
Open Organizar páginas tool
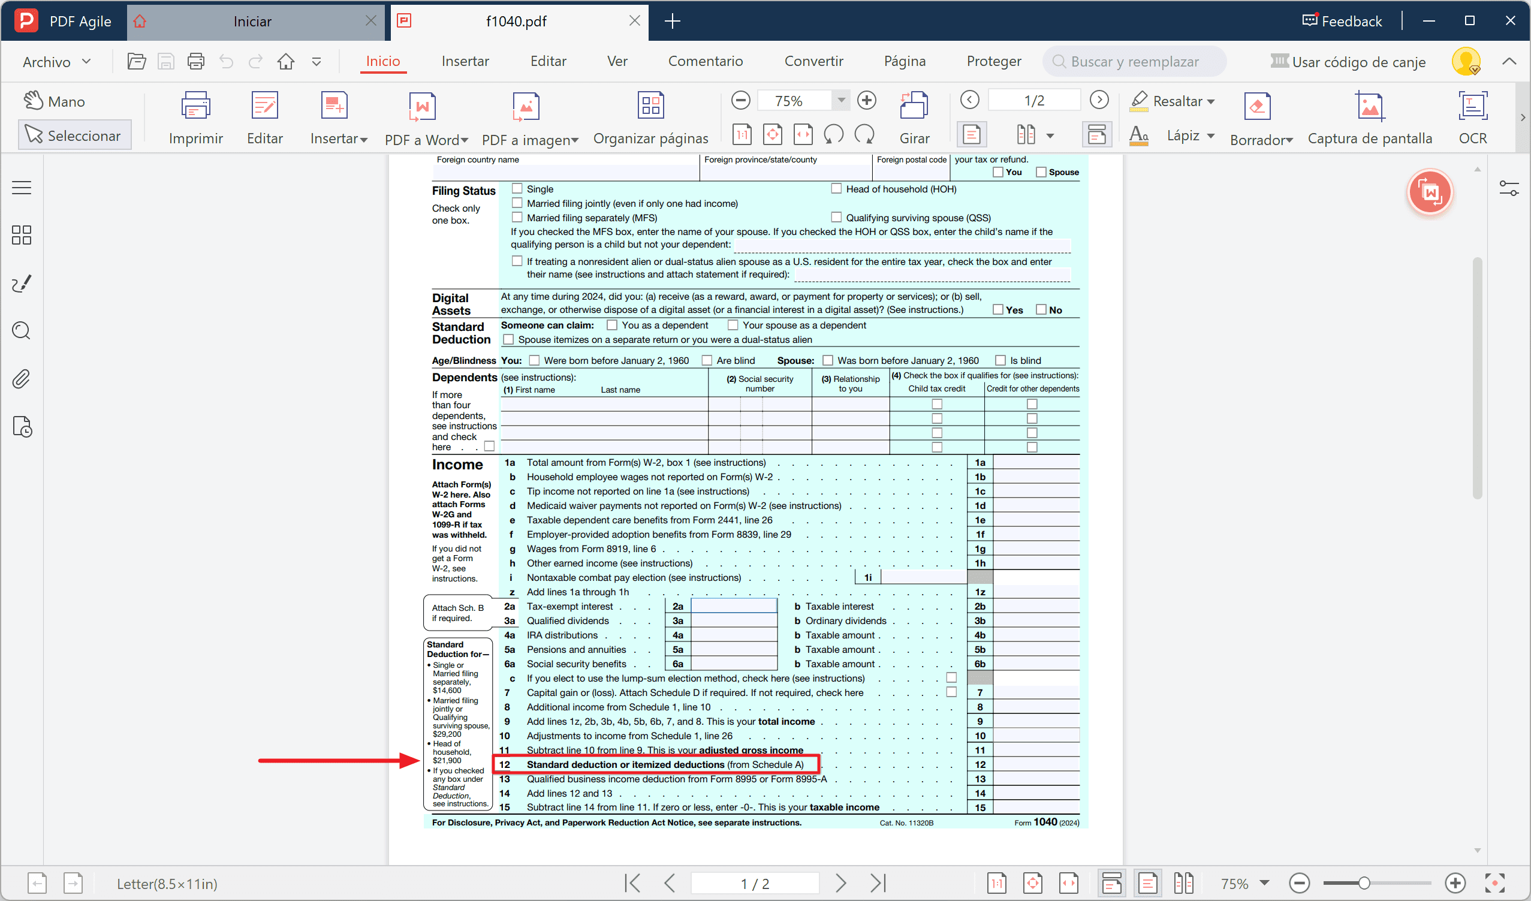[650, 106]
